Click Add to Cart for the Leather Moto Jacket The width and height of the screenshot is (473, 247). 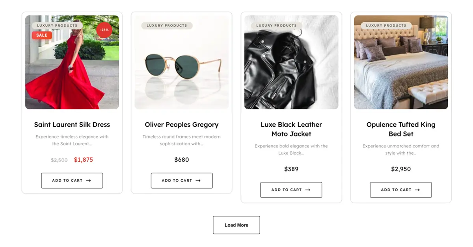pos(291,190)
